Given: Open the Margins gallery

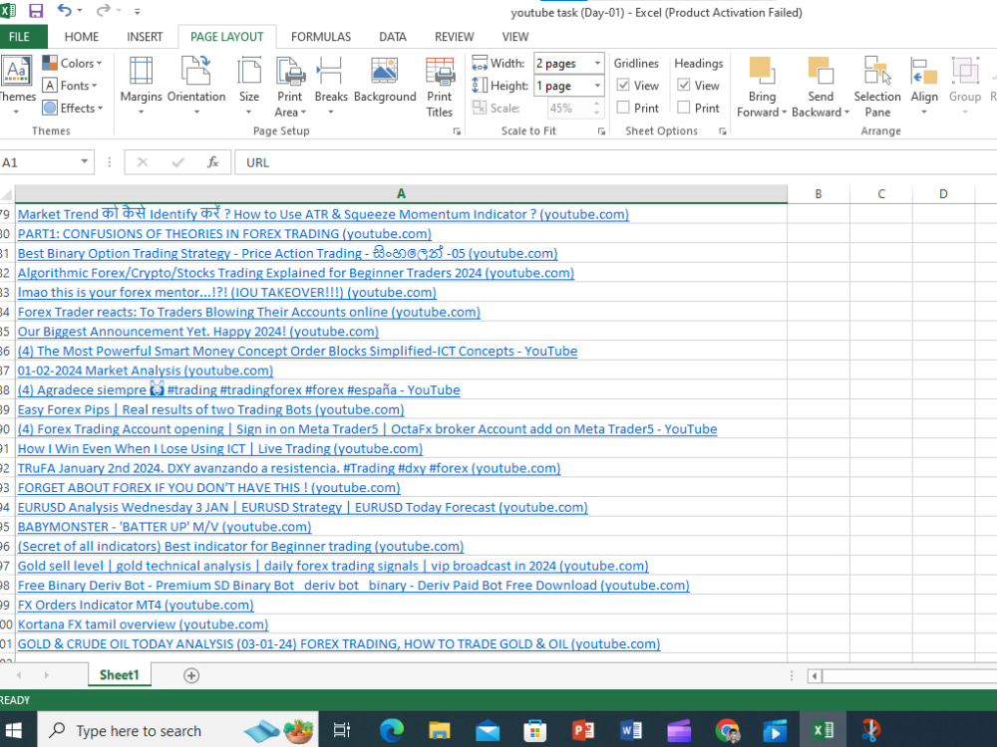Looking at the screenshot, I should [141, 85].
